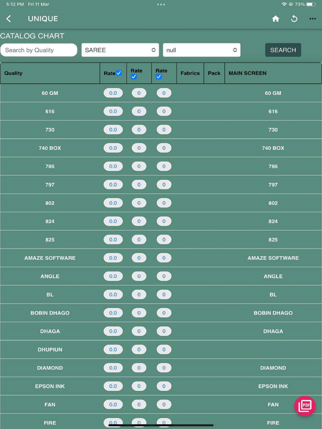Viewport: 322px width, 429px height.
Task: Edit 0.0 rate for BOBIN DHAGO
Action: tap(113, 313)
